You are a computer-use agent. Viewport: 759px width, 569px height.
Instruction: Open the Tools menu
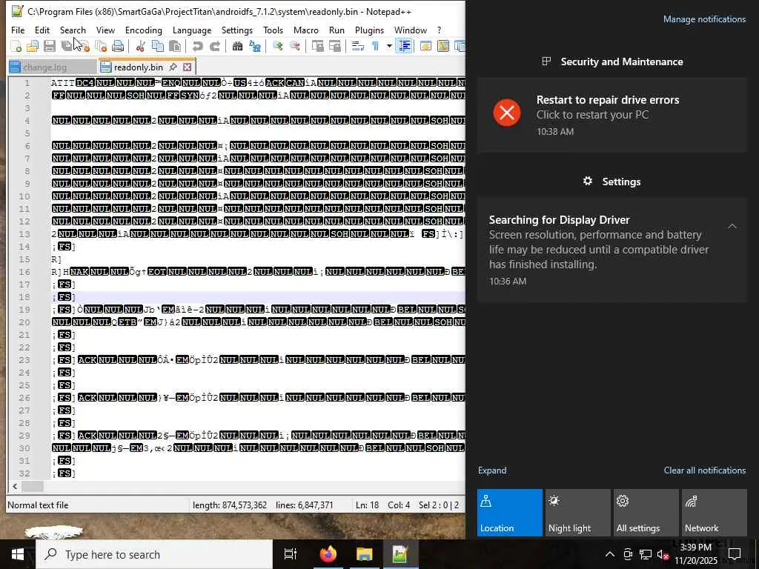273,30
